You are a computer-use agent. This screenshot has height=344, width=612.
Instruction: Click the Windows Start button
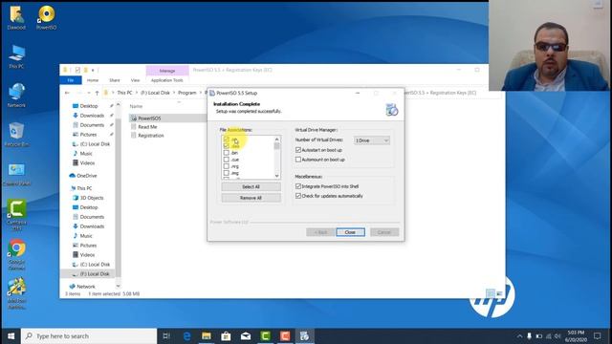11,335
